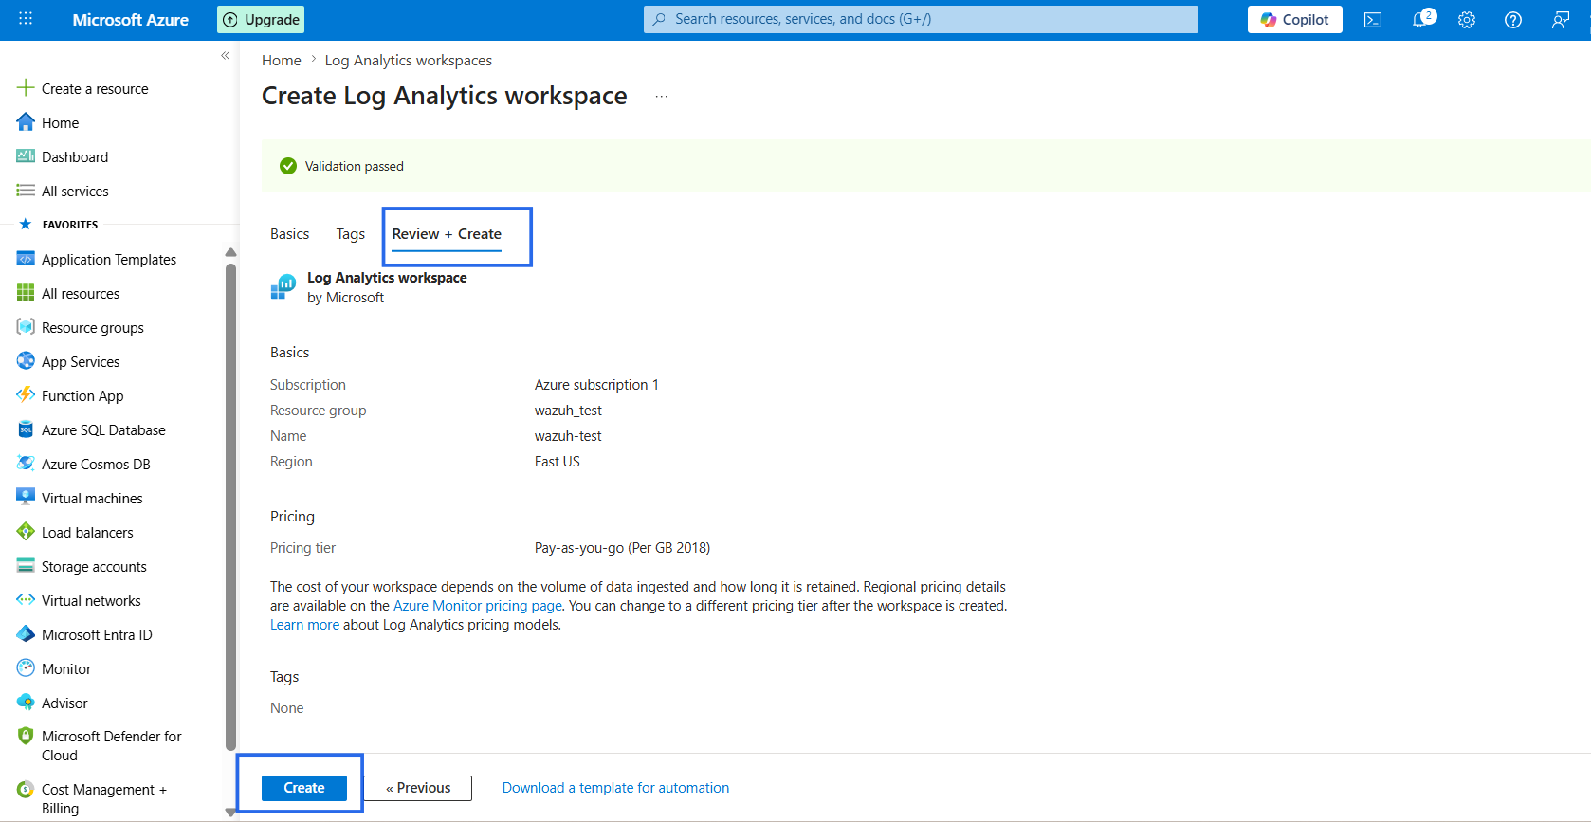Click the Storage accounts icon
This screenshot has width=1591, height=822.
[26, 566]
